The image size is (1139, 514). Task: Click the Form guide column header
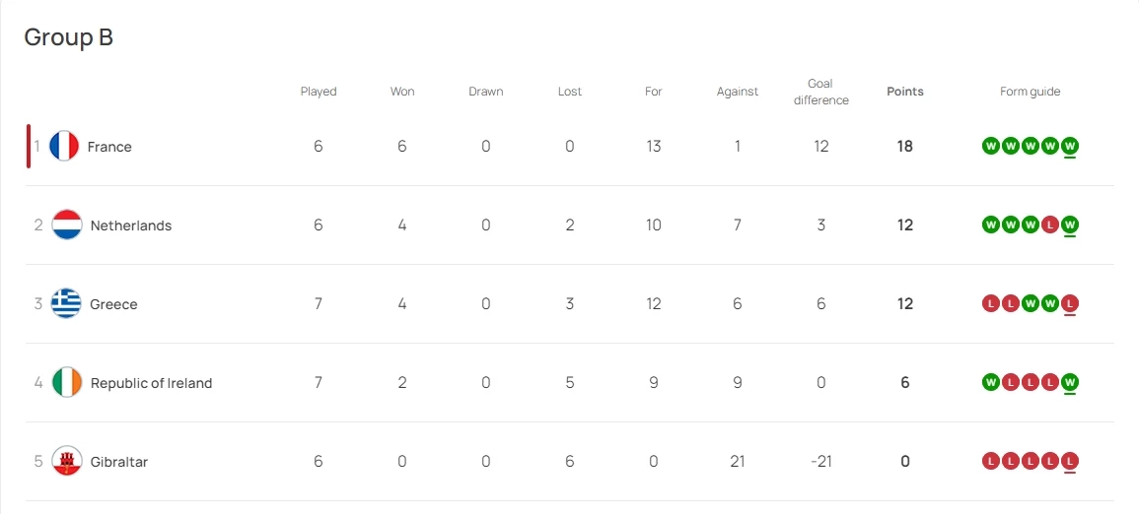click(x=1030, y=92)
